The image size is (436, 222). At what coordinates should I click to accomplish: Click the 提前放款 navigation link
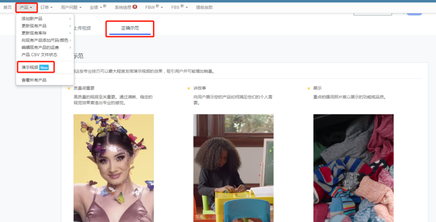pyautogui.click(x=204, y=7)
